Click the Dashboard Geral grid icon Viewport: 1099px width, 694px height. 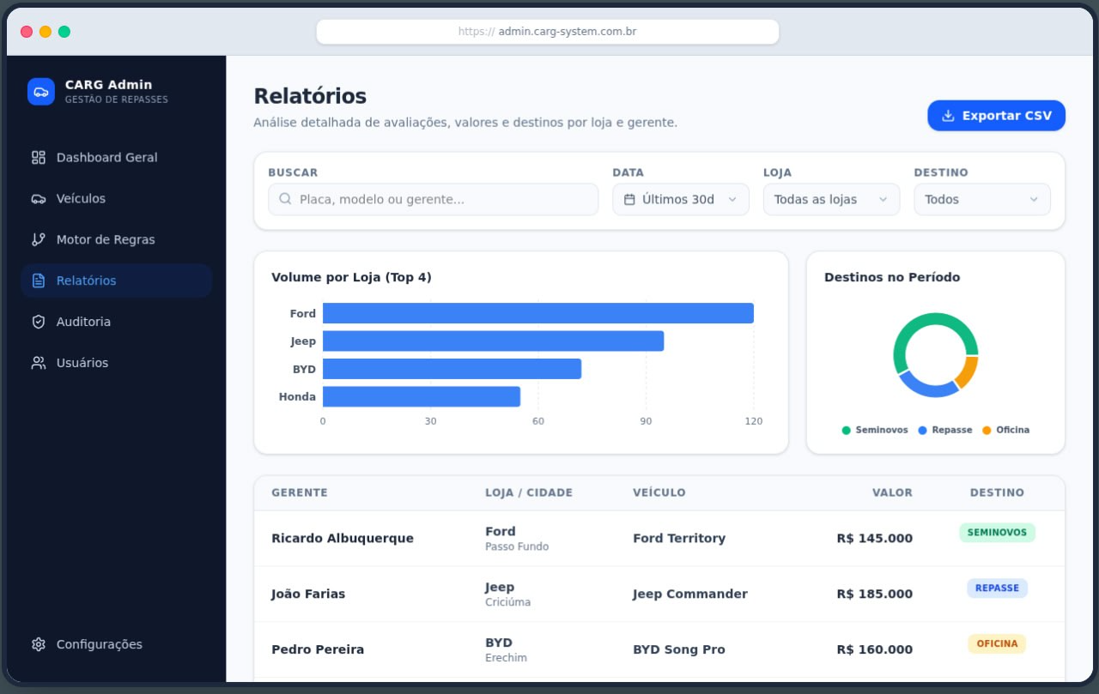click(x=38, y=158)
